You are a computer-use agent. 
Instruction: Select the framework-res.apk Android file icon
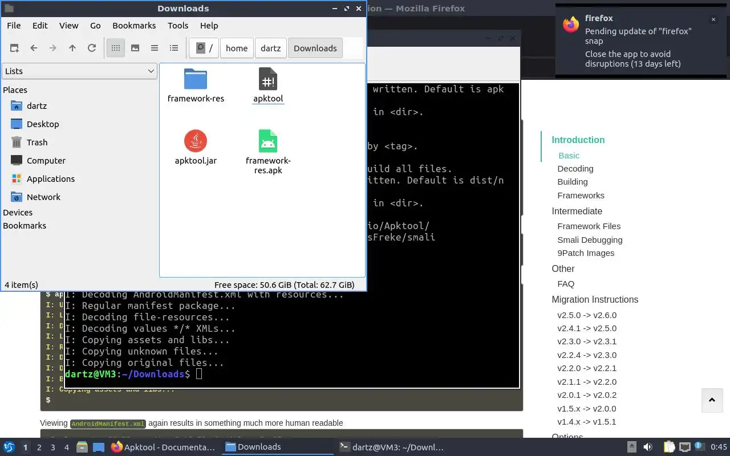(x=268, y=141)
